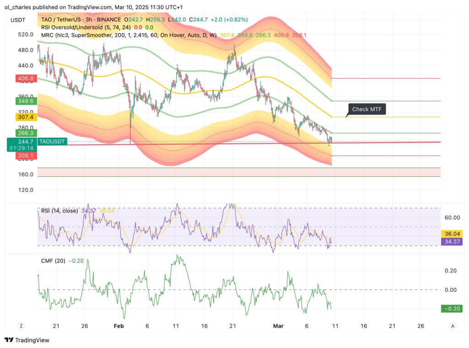
Task: Click the green 266.3 price label
Action: 26,133
